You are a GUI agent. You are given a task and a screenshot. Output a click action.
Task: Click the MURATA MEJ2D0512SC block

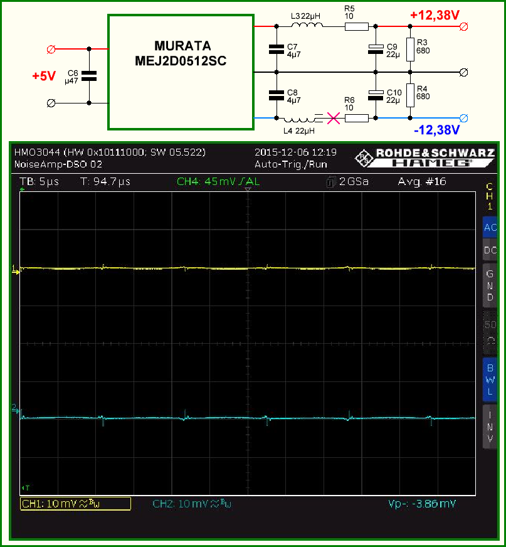(181, 72)
